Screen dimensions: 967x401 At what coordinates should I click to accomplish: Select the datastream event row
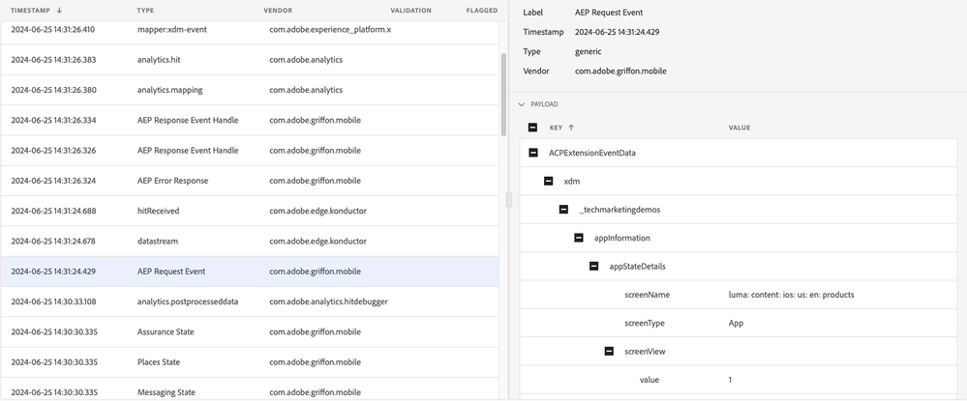coord(250,242)
